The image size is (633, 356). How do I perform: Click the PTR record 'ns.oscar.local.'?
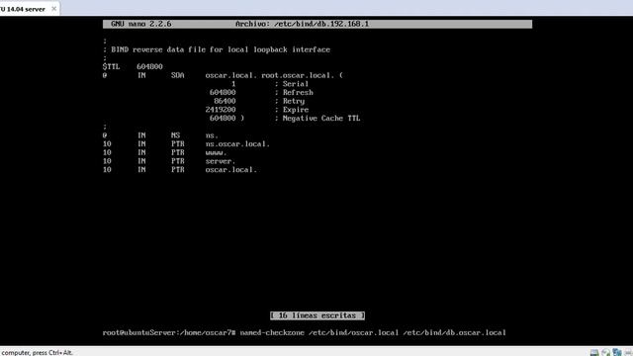pos(186,143)
